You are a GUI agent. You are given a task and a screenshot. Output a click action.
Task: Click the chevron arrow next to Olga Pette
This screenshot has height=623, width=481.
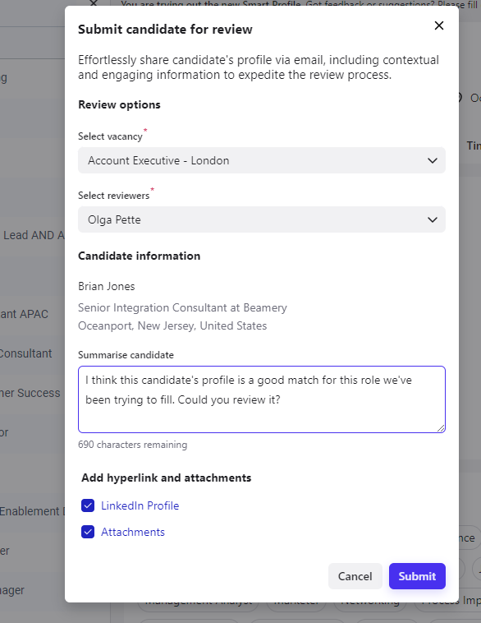point(433,220)
